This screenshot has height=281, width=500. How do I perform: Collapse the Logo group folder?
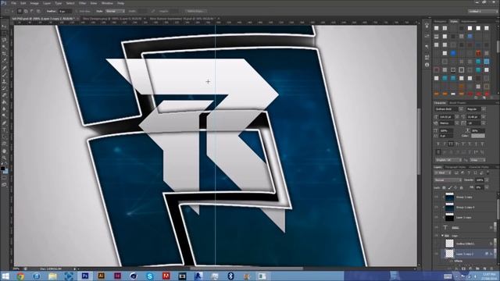pyautogui.click(x=443, y=236)
